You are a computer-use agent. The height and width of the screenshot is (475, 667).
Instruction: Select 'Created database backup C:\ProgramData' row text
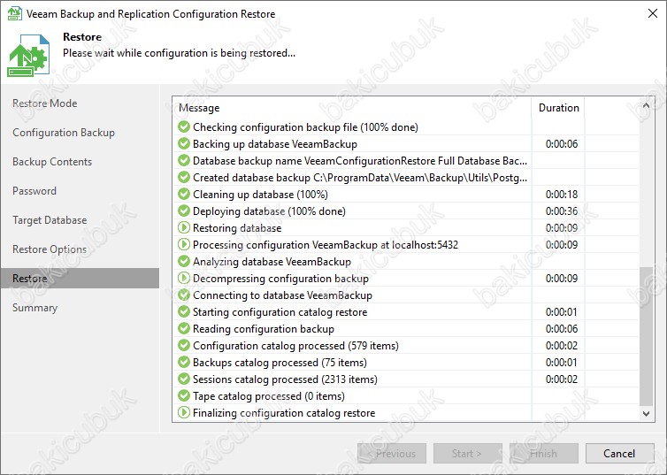[x=360, y=177]
